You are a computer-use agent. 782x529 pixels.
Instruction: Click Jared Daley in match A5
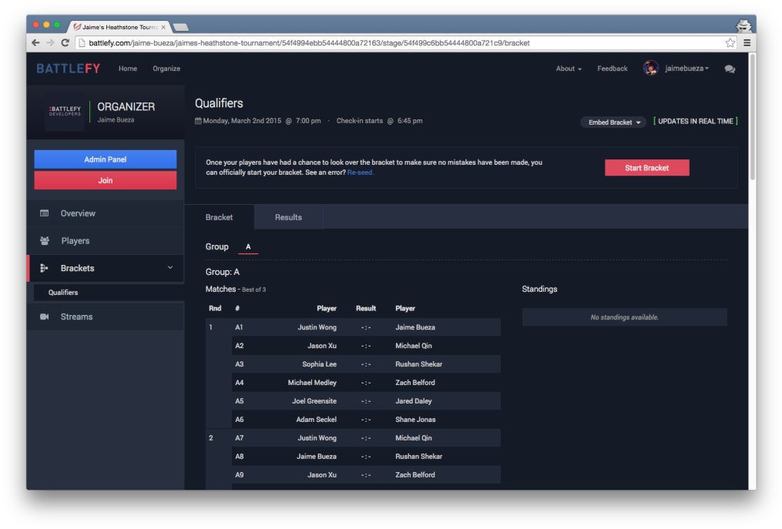414,401
